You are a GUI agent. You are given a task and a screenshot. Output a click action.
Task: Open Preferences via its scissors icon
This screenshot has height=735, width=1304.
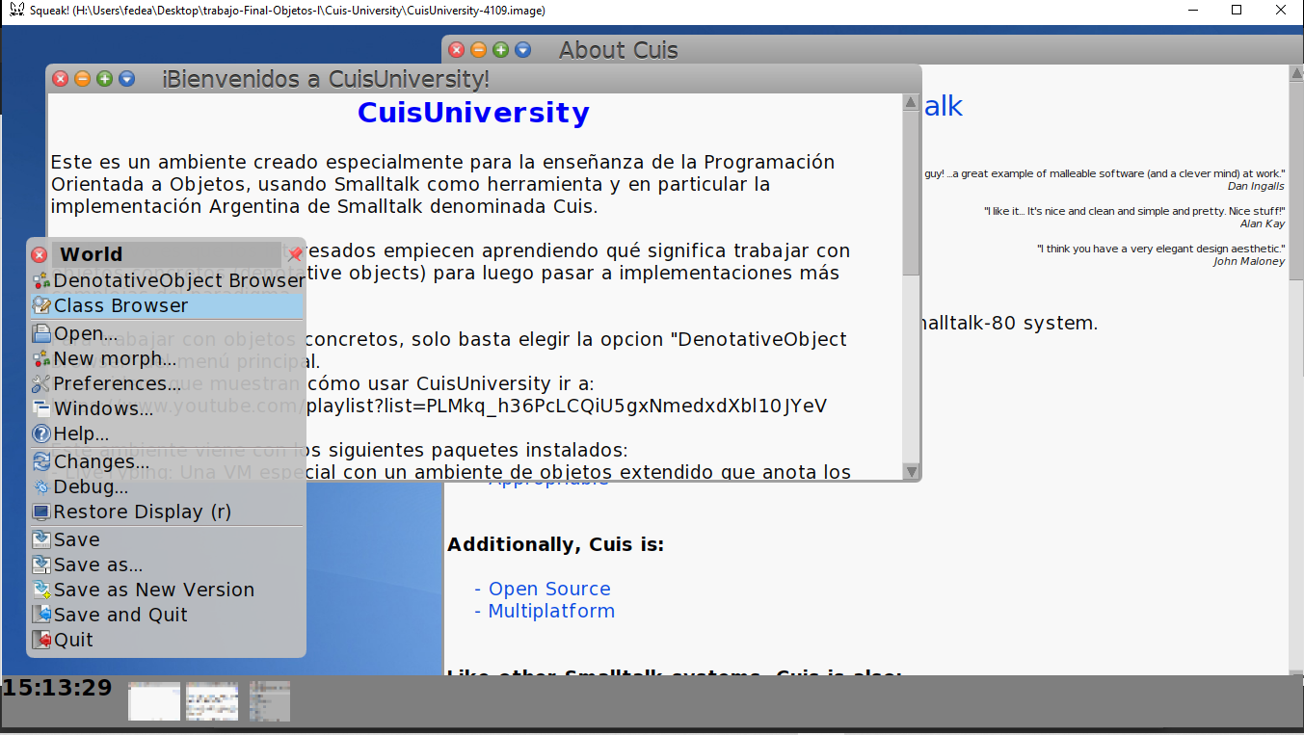point(40,382)
